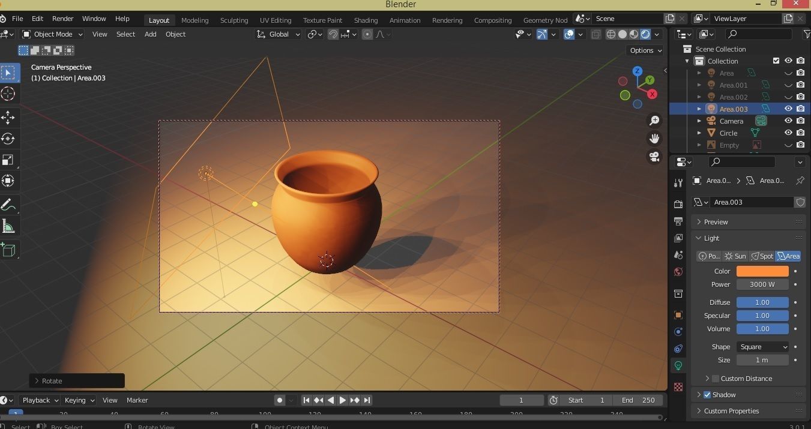Switch to Wireframe viewport shading
The width and height of the screenshot is (811, 429).
tap(611, 34)
